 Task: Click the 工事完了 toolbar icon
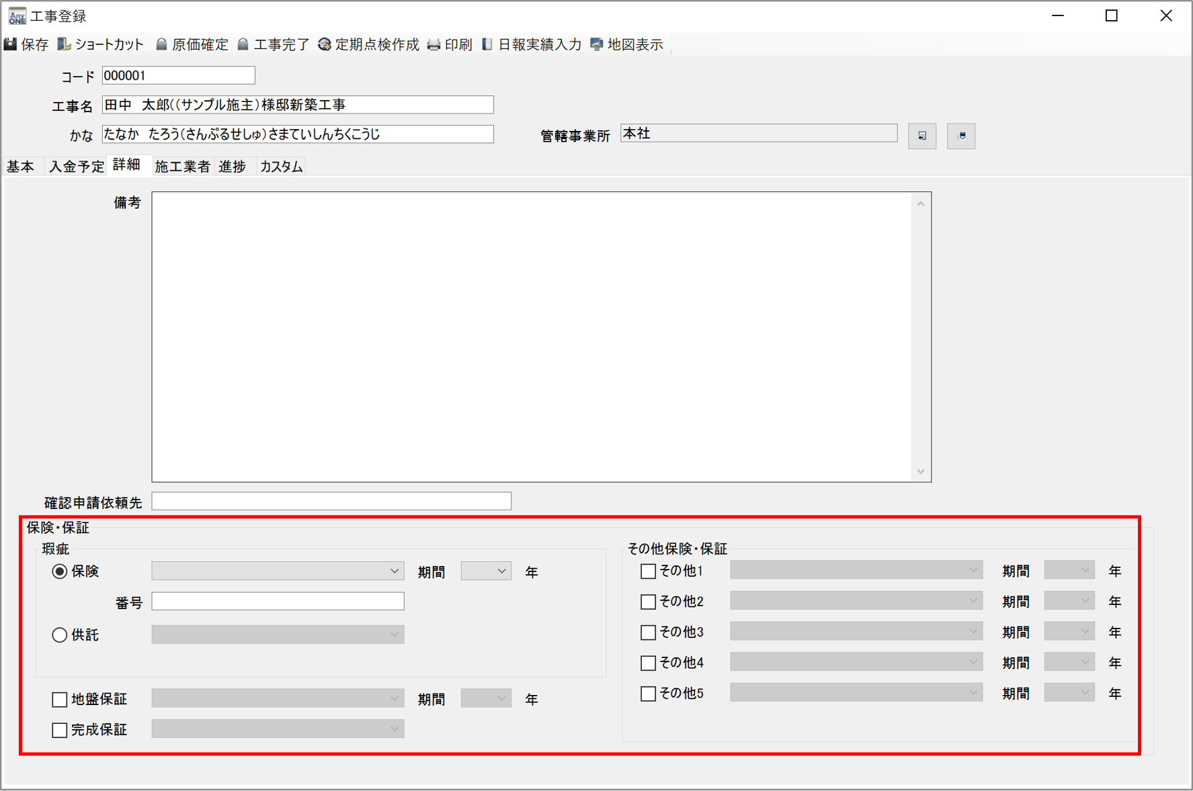243,44
